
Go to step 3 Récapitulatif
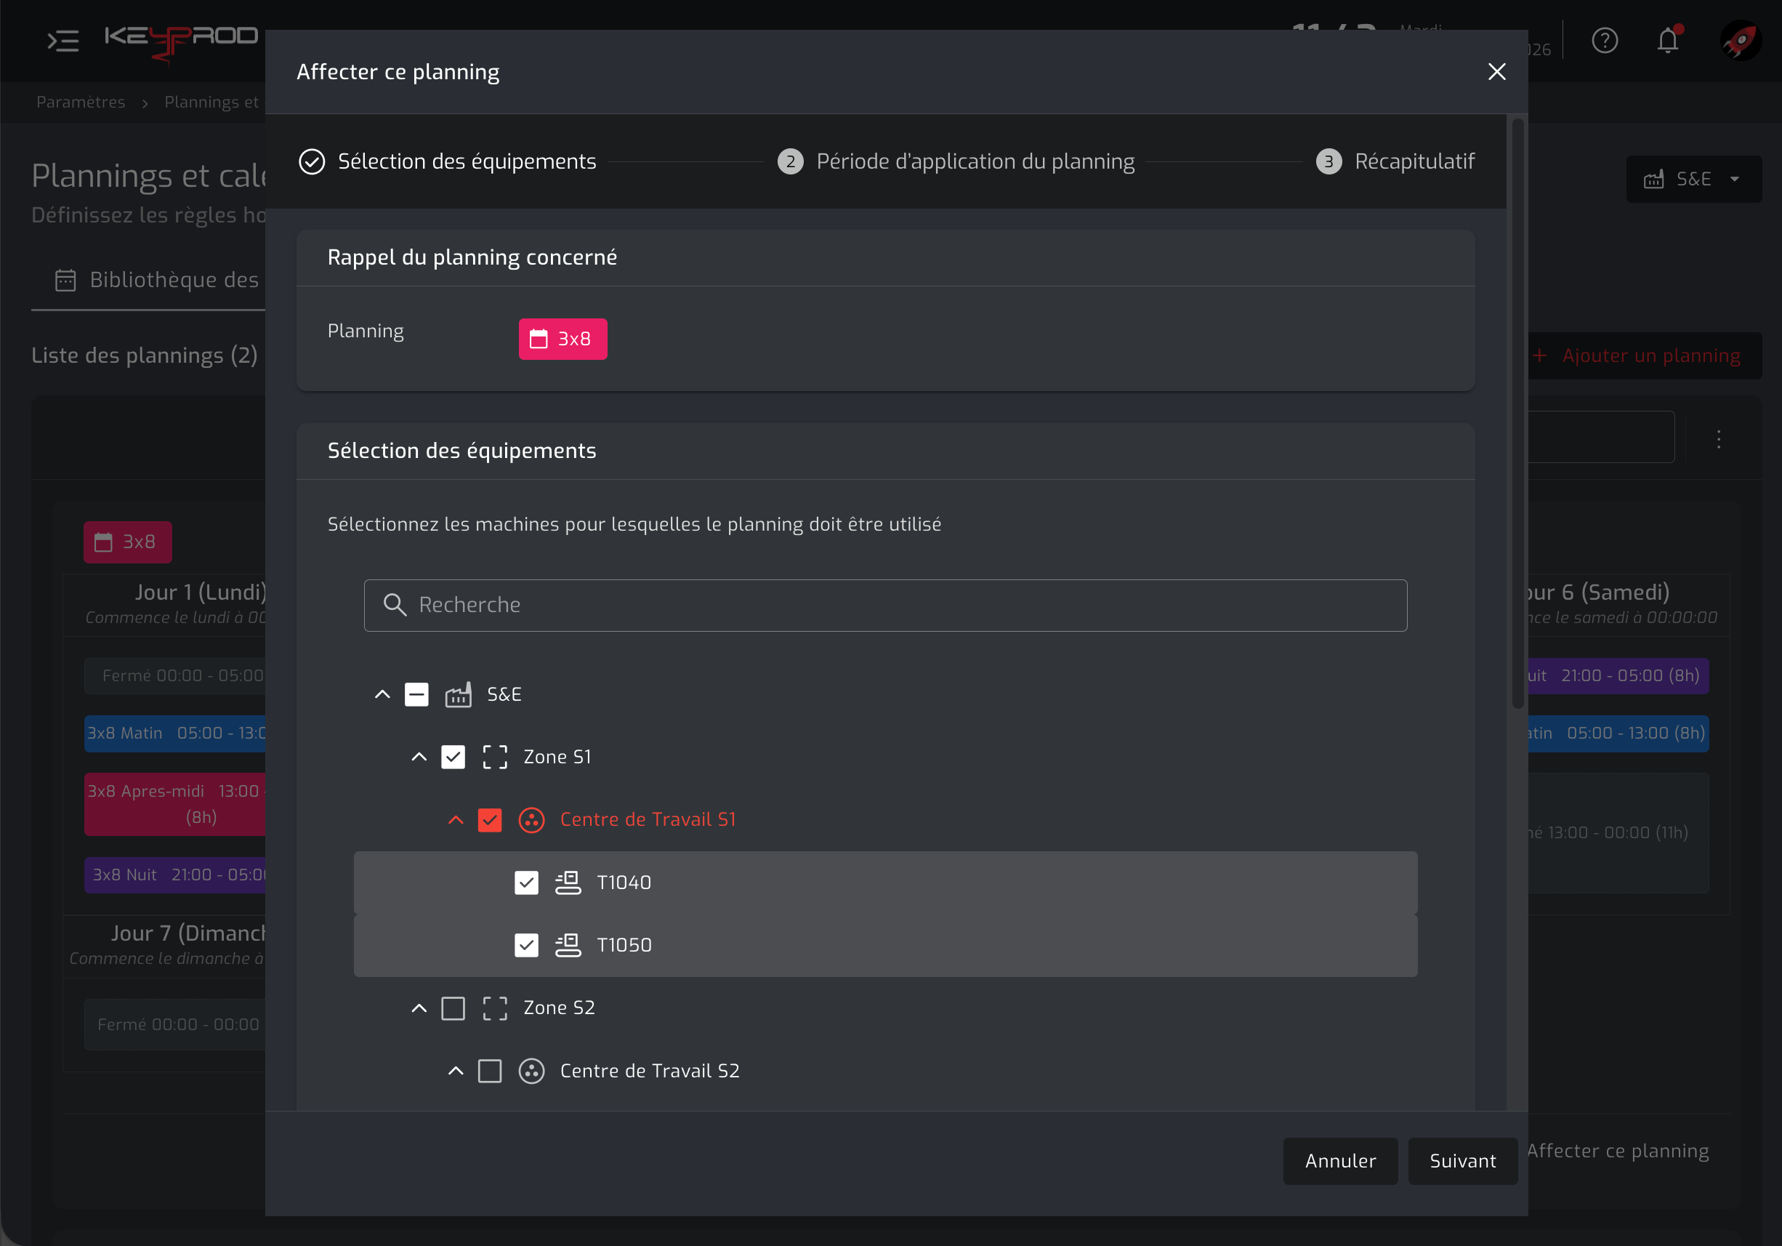tap(1395, 161)
